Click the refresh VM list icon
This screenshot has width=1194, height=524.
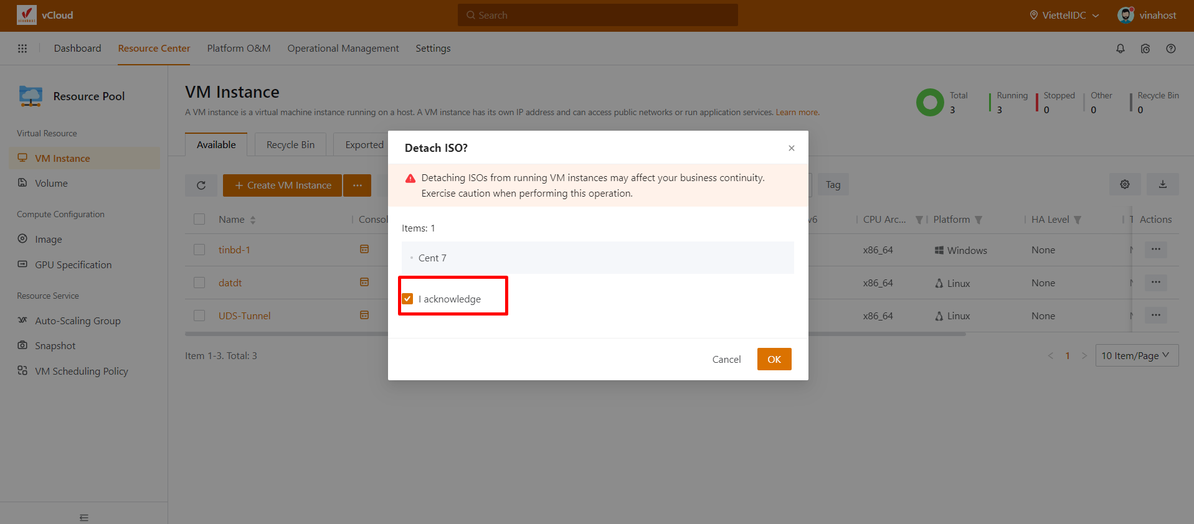[x=201, y=185]
